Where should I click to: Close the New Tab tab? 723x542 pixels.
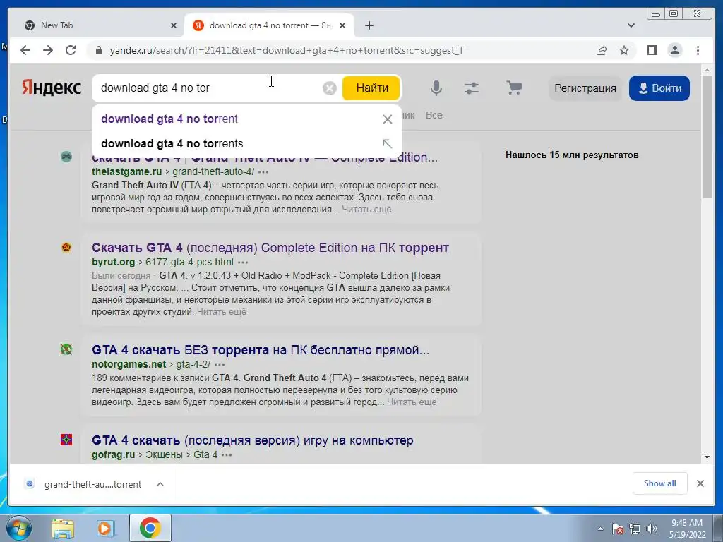pyautogui.click(x=174, y=25)
